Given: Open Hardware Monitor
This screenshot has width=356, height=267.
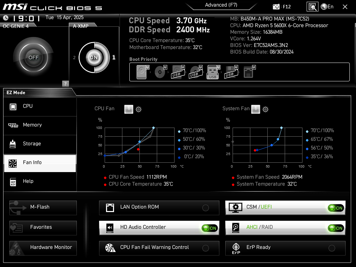Looking at the screenshot, I should pos(43,248).
